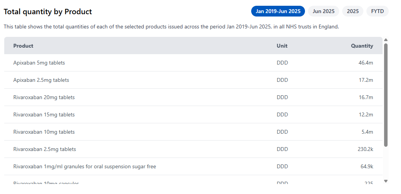Click Rivaroxaban 2.5mg tablets product name
This screenshot has width=401, height=194.
point(45,149)
